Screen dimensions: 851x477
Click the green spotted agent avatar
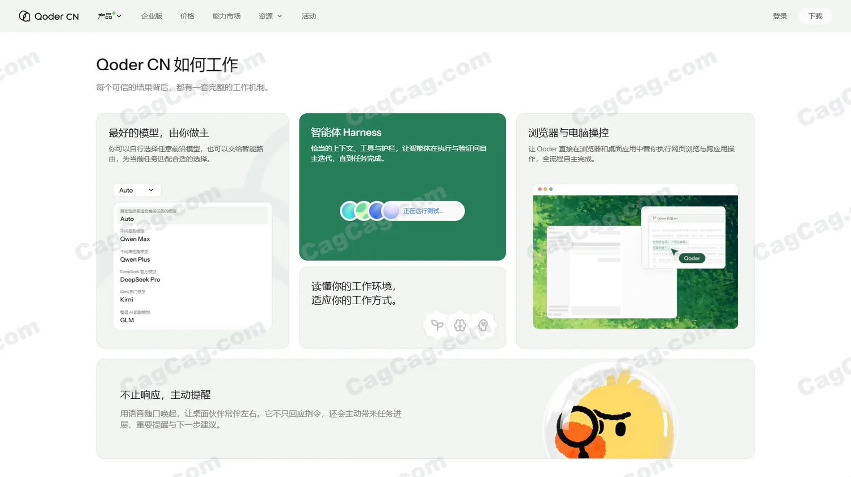tap(363, 211)
